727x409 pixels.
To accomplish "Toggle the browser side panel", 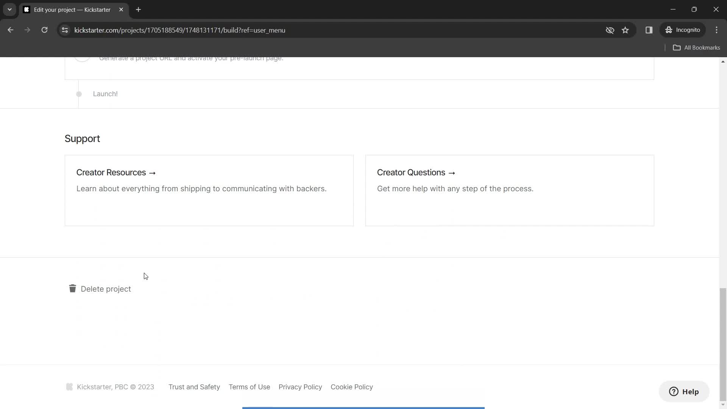I will coord(649,30).
